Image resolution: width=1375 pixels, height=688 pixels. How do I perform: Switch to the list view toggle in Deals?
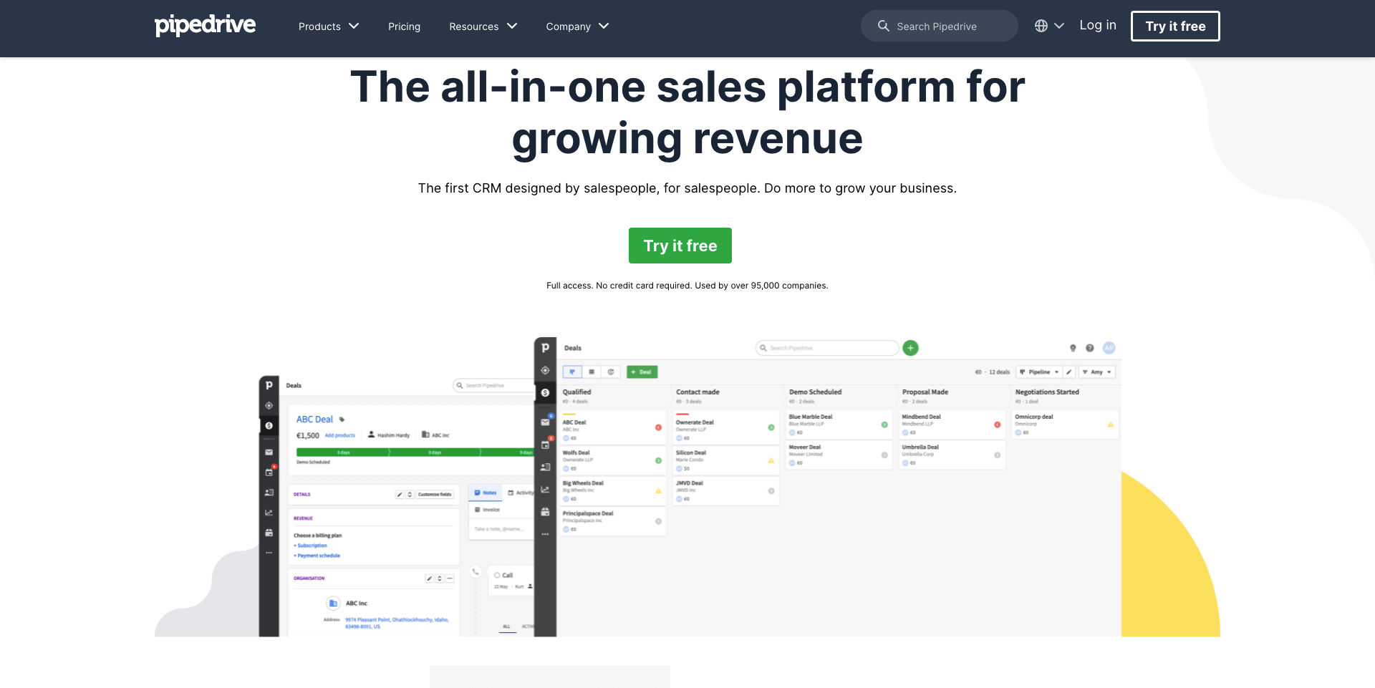click(x=592, y=372)
